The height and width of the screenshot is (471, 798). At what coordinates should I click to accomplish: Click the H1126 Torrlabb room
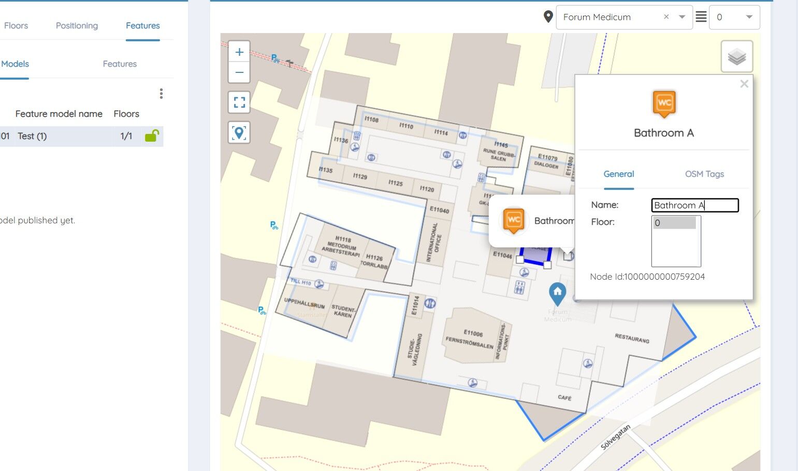374,261
